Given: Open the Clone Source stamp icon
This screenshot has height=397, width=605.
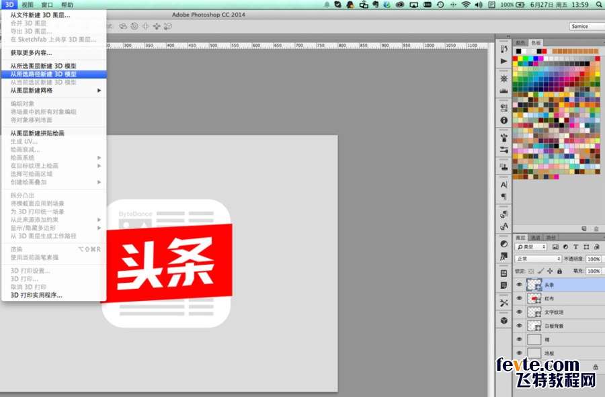Looking at the screenshot, I should click(504, 167).
